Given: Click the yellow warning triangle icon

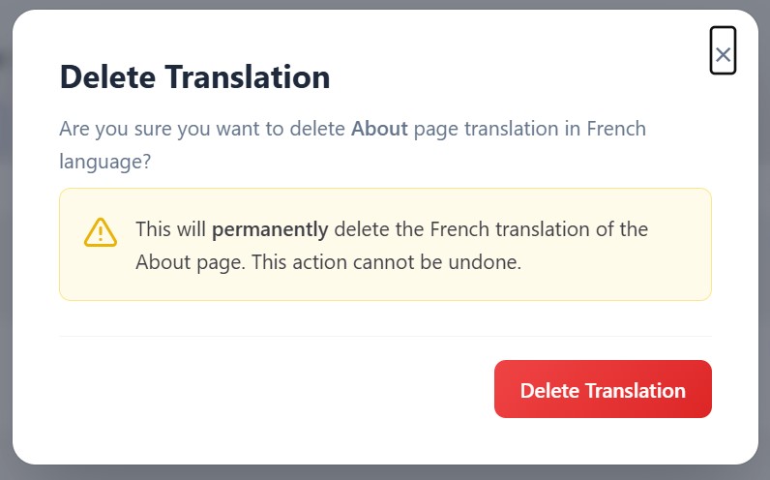Looking at the screenshot, I should 101,232.
